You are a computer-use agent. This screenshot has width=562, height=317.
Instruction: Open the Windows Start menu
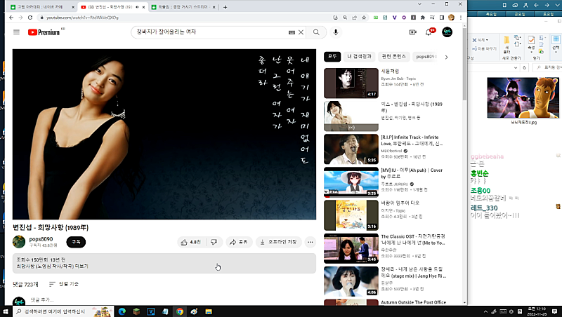[x=6, y=311]
